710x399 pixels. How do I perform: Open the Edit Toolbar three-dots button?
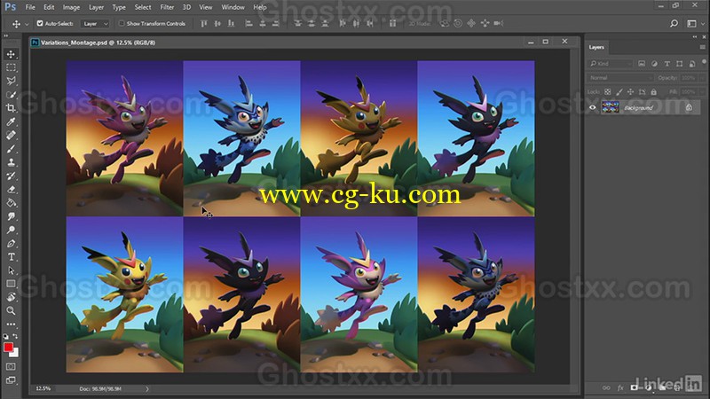pos(11,325)
